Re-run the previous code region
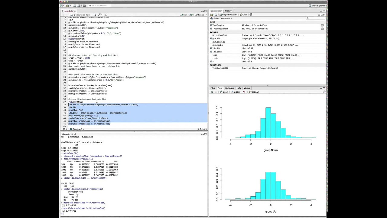The width and height of the screenshot is (387, 218). [x=190, y=15]
